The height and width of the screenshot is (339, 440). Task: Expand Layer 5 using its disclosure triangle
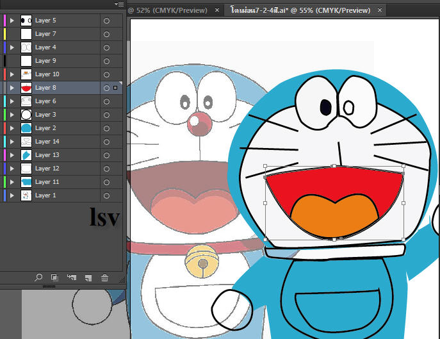pyautogui.click(x=12, y=21)
